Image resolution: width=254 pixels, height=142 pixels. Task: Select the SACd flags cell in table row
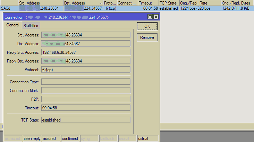9,8
